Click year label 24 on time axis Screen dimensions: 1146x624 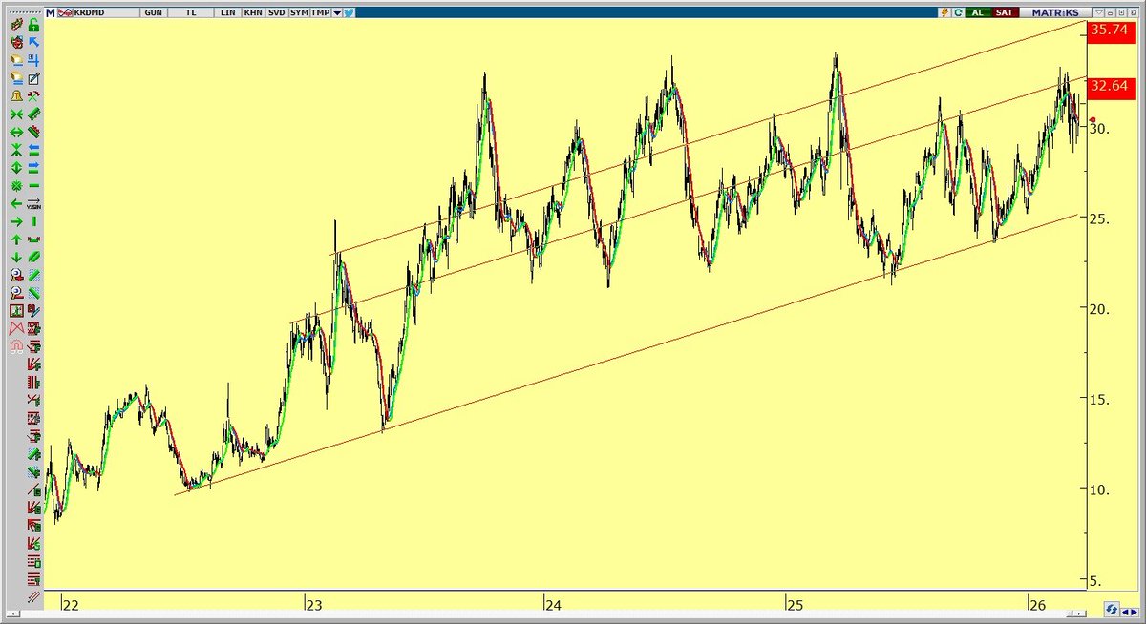tap(552, 604)
